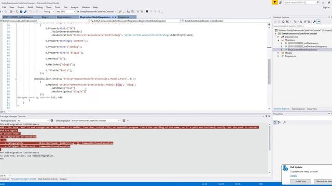332x186 pixels.
Task: Click the Undo toolbar icon
Action: tap(31, 11)
